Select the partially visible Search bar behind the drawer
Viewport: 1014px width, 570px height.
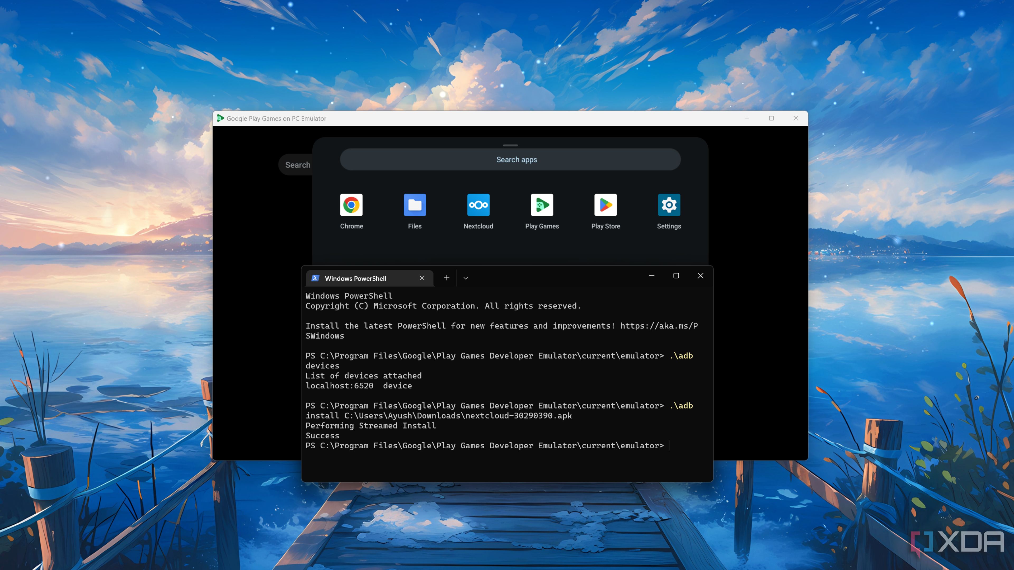298,164
